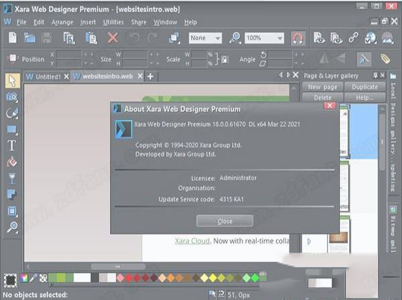Image resolution: width=402 pixels, height=300 pixels.
Task: Toggle the red magnet snapping button
Action: coord(297,38)
